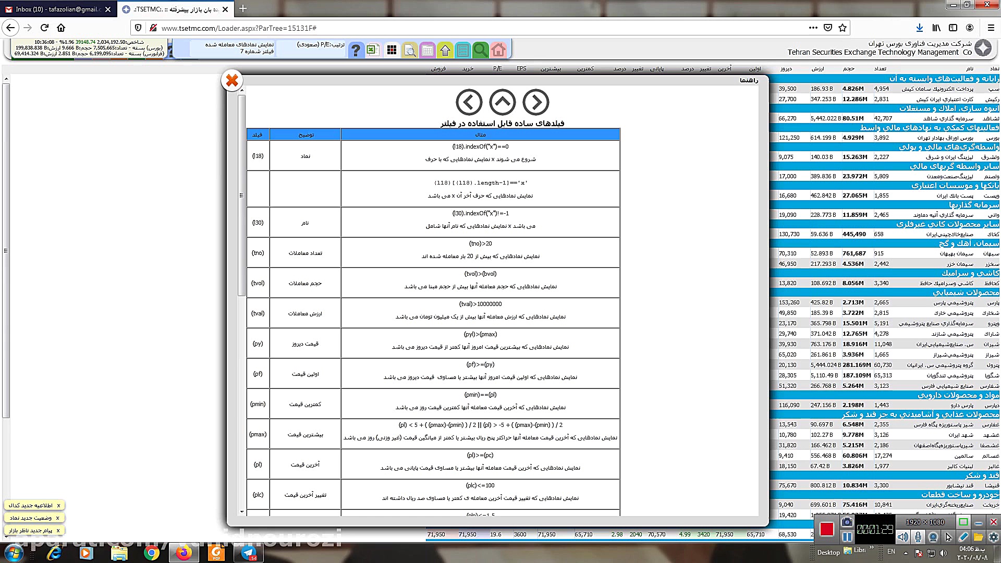Toggle webcam capture in recorder bar
1001x563 pixels.
[933, 537]
